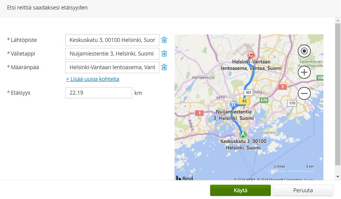Screen dimensions: 341x199
Task: Click the scrollbar down arrow
Action: (338, 177)
